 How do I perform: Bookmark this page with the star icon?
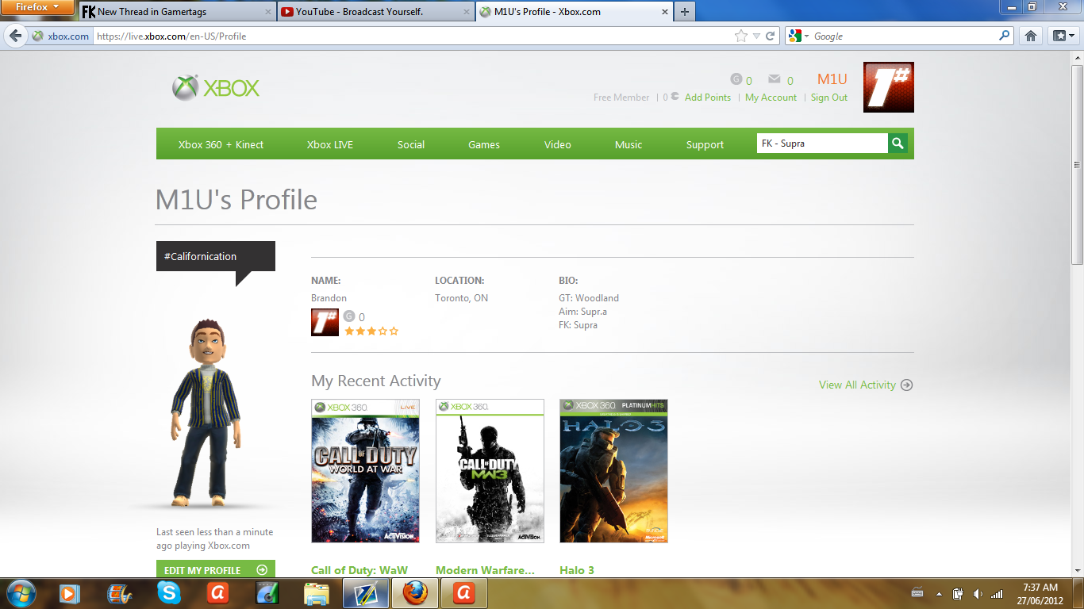pos(741,36)
